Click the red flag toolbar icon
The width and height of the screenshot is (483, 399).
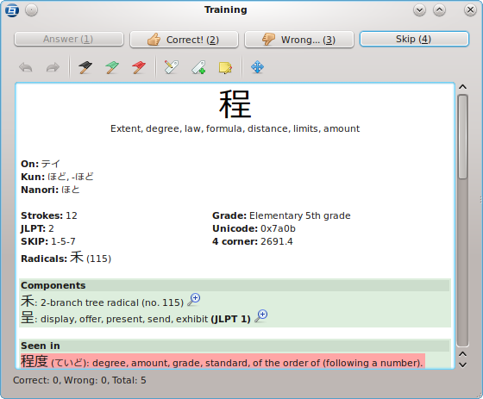(x=139, y=67)
